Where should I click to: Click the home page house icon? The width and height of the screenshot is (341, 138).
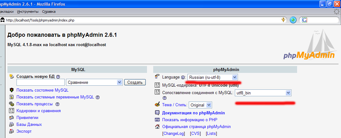(x=157, y=126)
